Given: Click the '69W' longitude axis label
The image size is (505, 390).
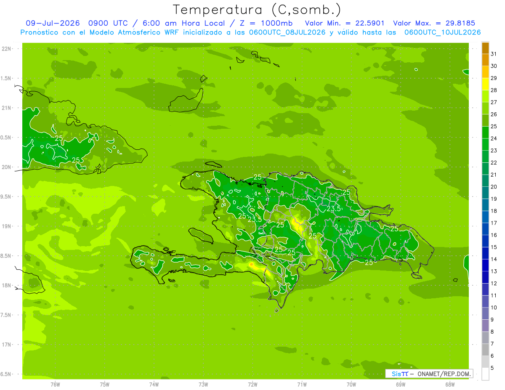Looking at the screenshot, I should [401, 385].
